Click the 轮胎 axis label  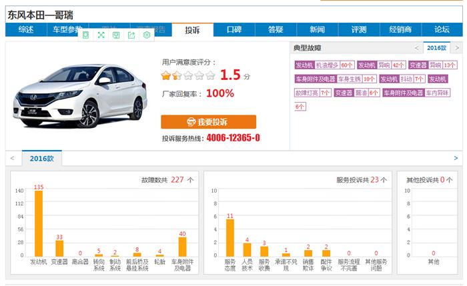[160, 262]
